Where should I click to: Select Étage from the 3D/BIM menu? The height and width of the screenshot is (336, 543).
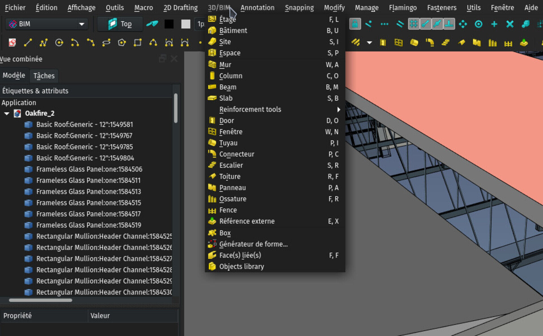(x=227, y=19)
